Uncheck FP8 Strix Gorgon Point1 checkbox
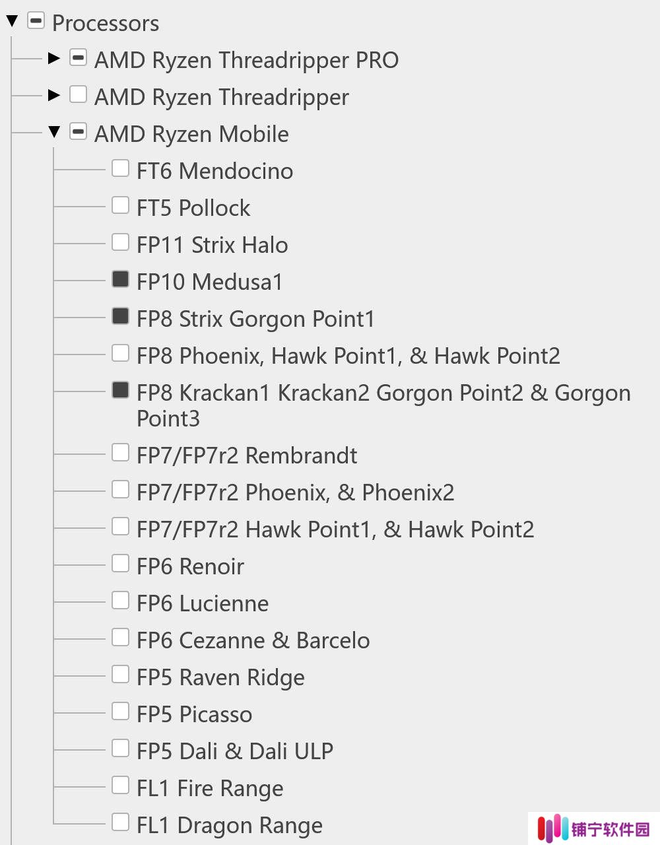 pos(120,316)
